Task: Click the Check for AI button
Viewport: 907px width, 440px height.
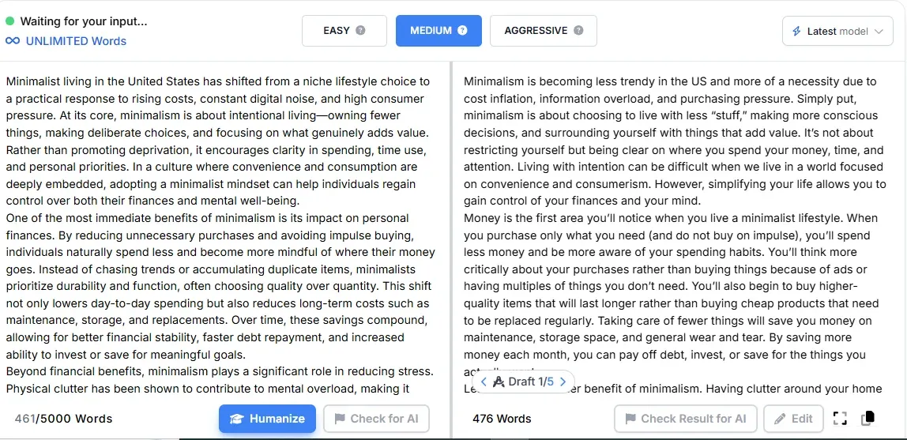Action: [x=377, y=419]
